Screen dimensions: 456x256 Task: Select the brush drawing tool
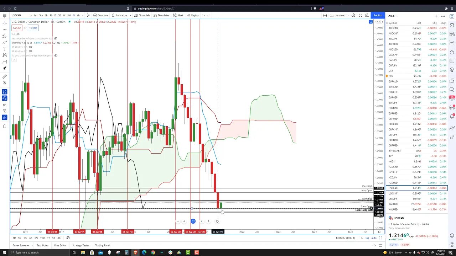pos(5,42)
